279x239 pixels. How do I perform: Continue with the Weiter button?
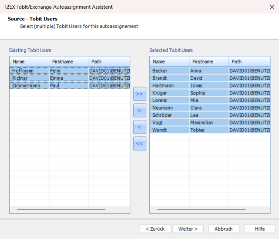[188, 229]
